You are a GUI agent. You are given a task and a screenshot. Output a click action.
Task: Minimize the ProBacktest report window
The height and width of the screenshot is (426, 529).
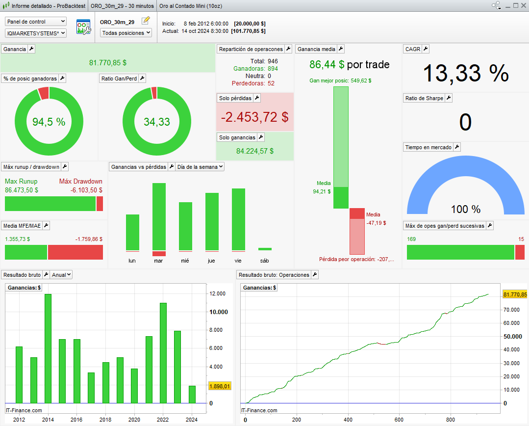[508, 6]
